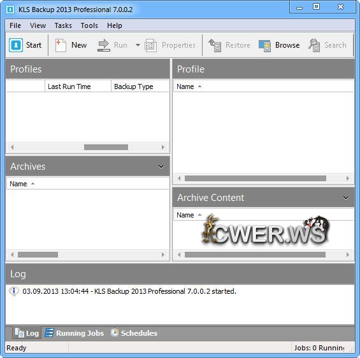
Task: Create a new profile with New icon
Action: (x=61, y=45)
